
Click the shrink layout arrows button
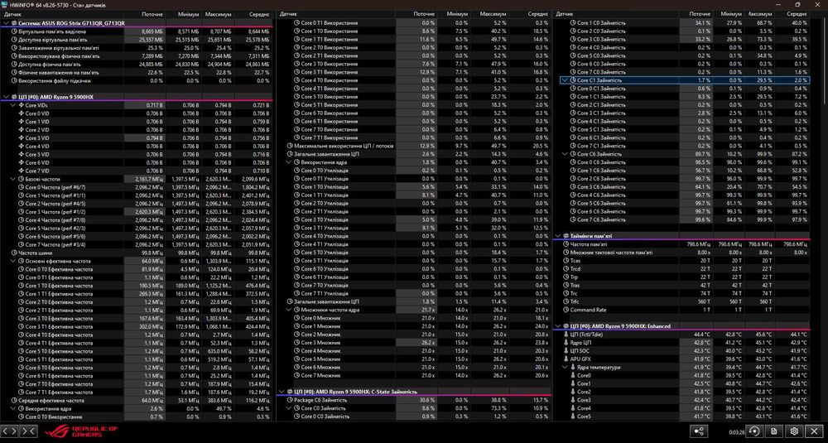click(x=29, y=431)
